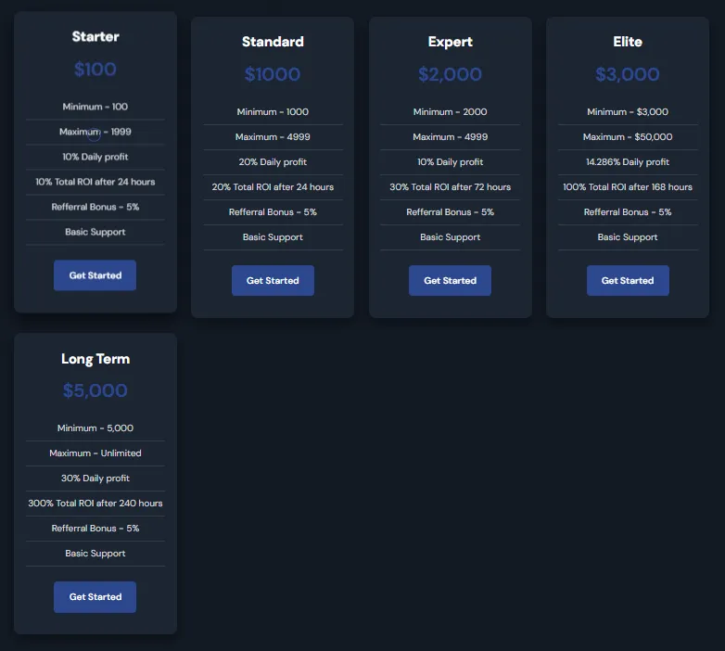Click the Starter plan title
Viewport: 725px width, 651px height.
click(95, 37)
